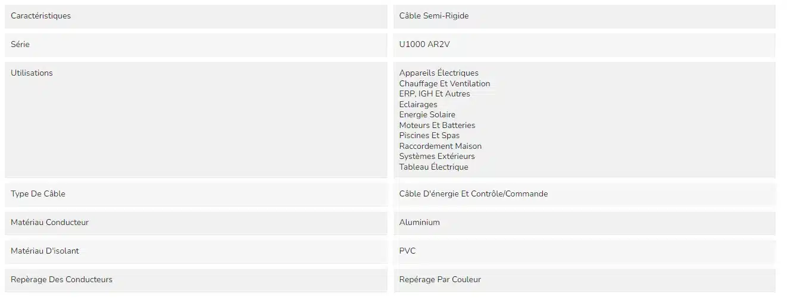
Task: Open the Chauffage Et Ventilation usage entry
Action: 445,84
